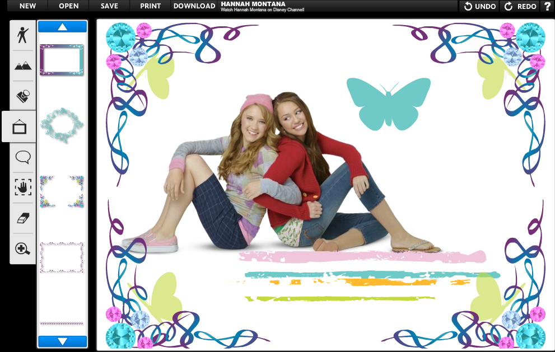The image size is (555, 352).
Task: Select the characters figure tool
Action: pos(22,35)
